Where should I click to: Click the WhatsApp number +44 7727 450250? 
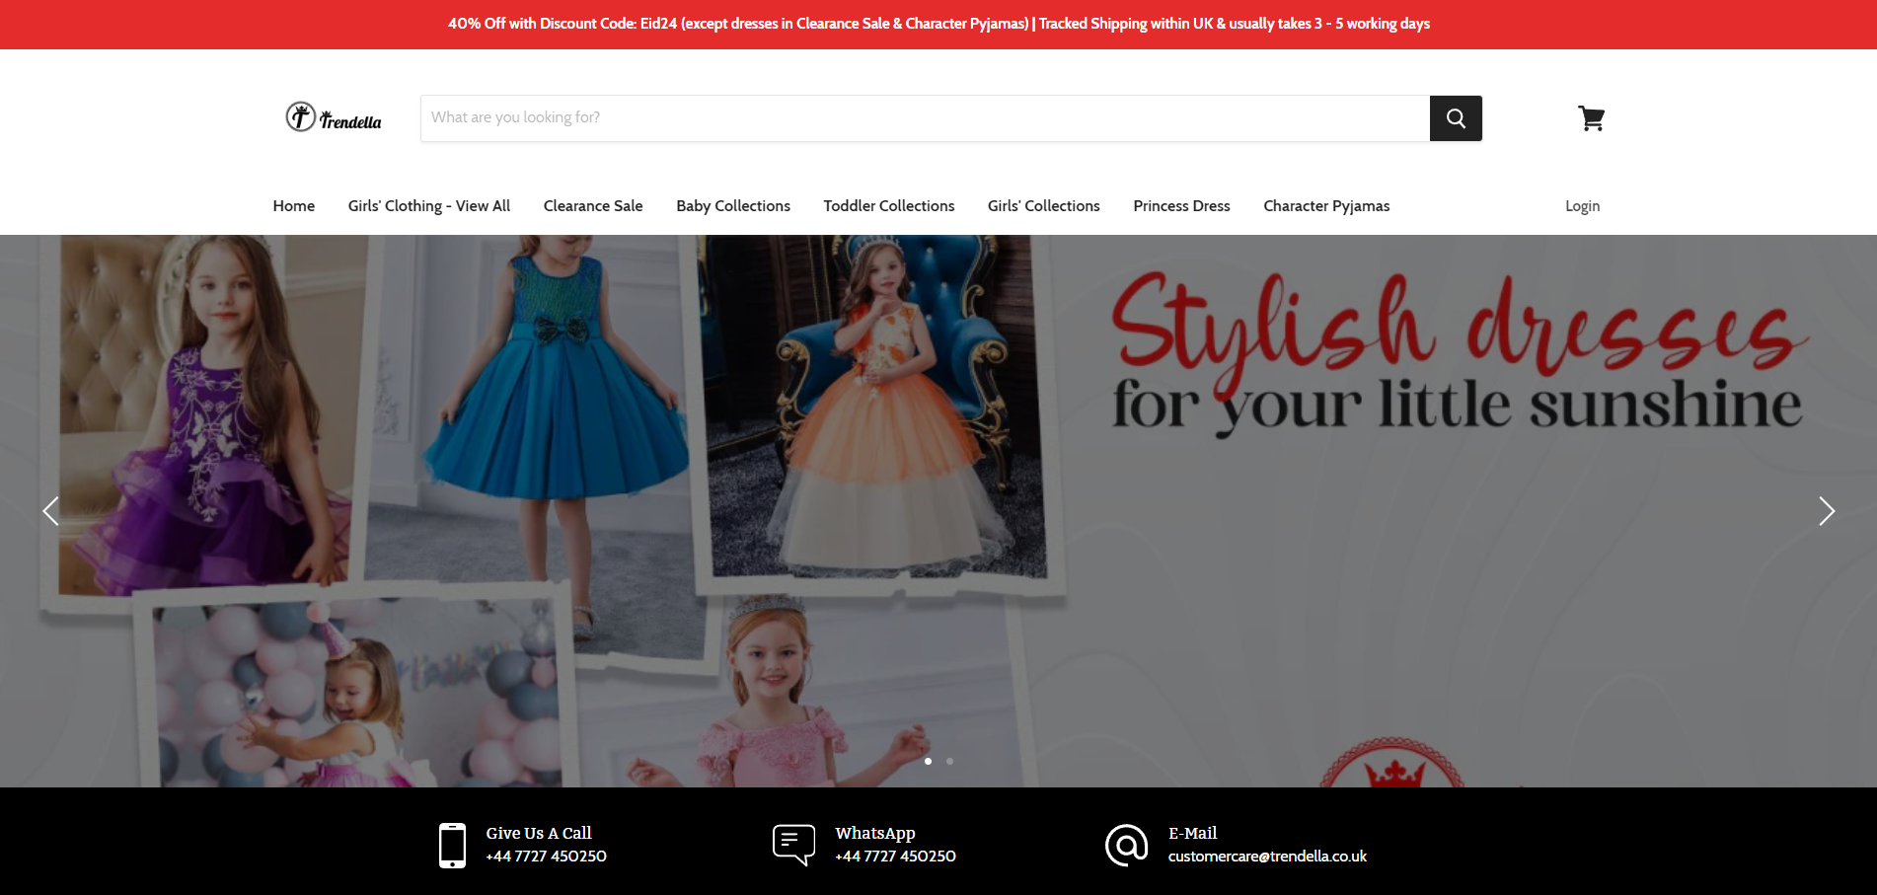[895, 856]
